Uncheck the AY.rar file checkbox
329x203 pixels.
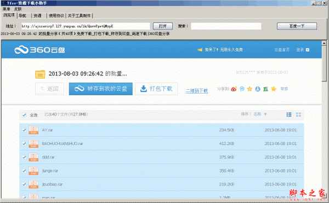click(24, 130)
